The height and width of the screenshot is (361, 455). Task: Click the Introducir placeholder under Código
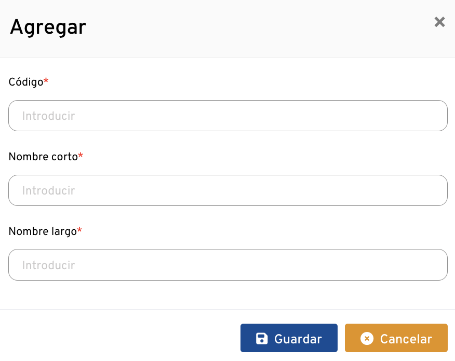(x=48, y=116)
